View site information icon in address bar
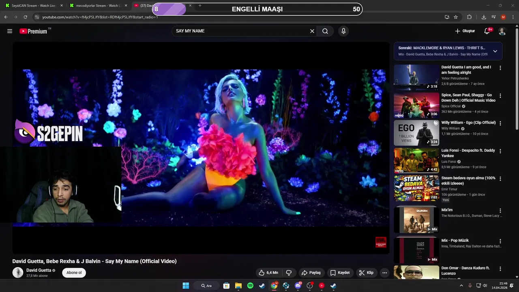The image size is (519, 292). pyautogui.click(x=37, y=17)
